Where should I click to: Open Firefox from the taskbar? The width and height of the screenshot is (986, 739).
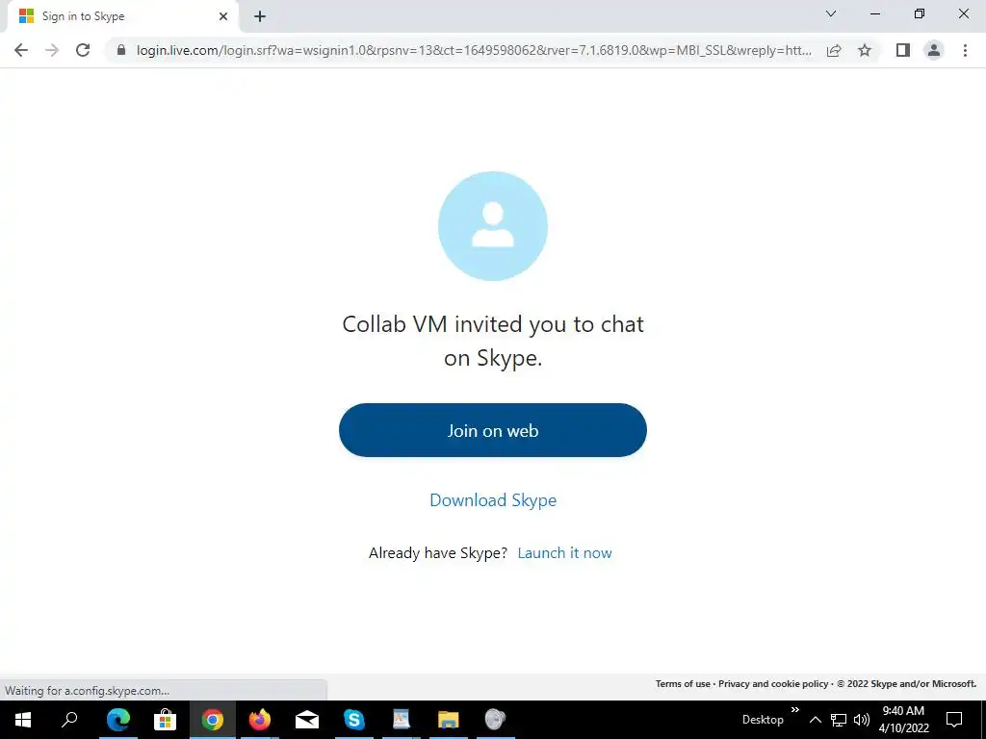pos(260,720)
